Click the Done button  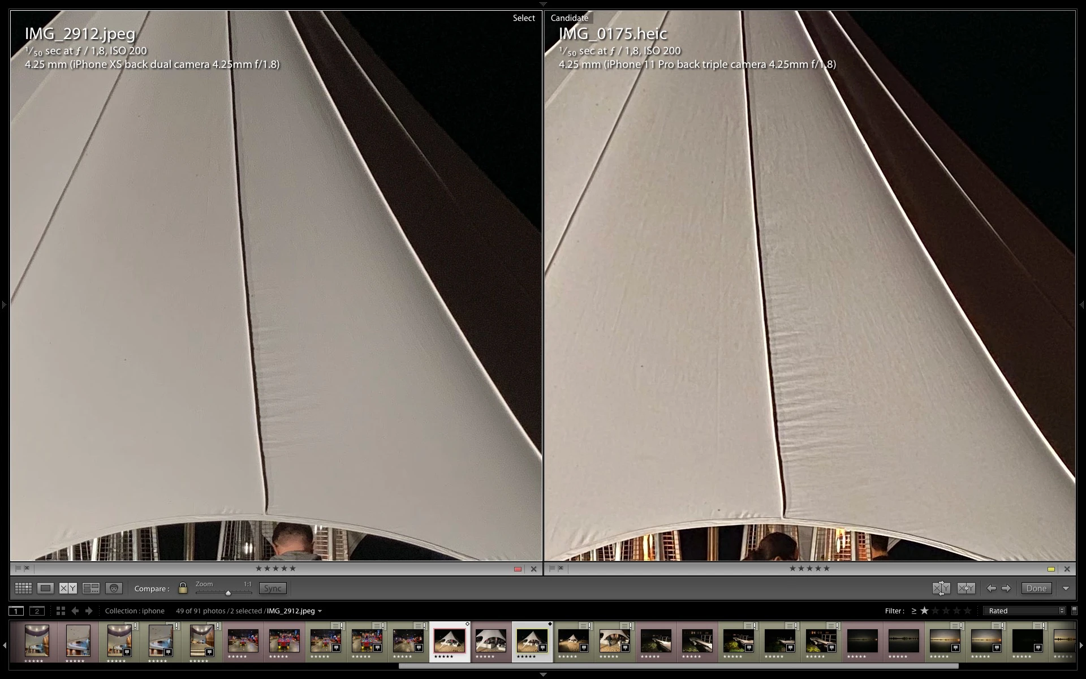[x=1036, y=588]
